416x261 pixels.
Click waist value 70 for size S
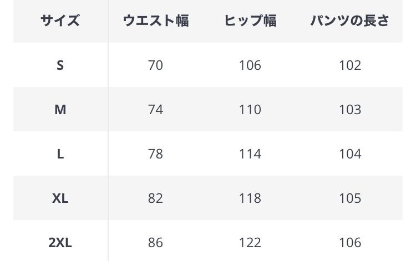pyautogui.click(x=155, y=65)
